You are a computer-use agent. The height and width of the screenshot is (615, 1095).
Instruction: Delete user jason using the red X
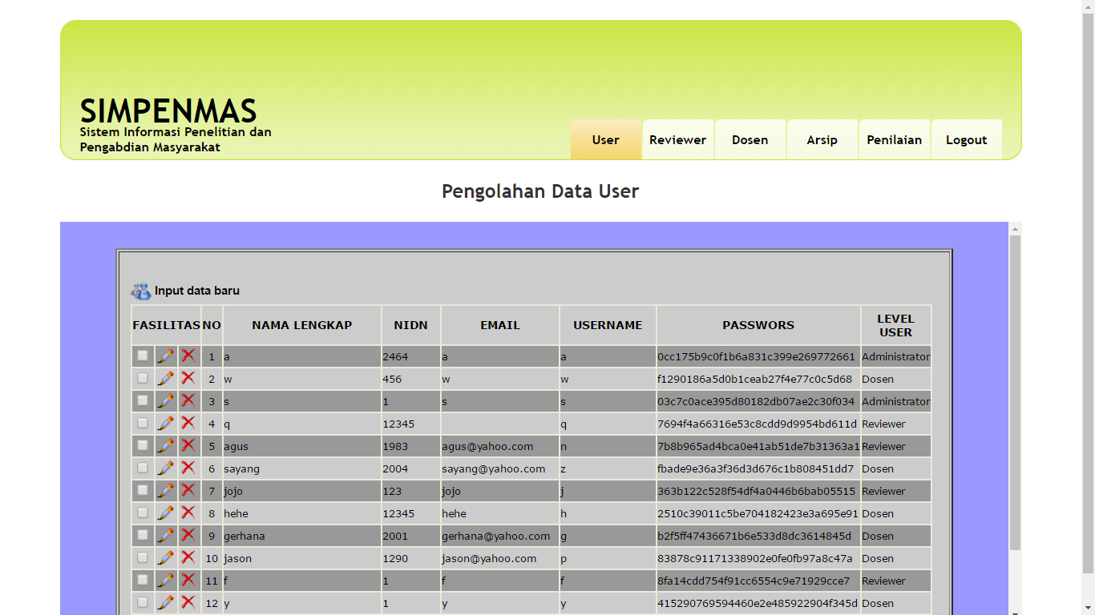[188, 558]
